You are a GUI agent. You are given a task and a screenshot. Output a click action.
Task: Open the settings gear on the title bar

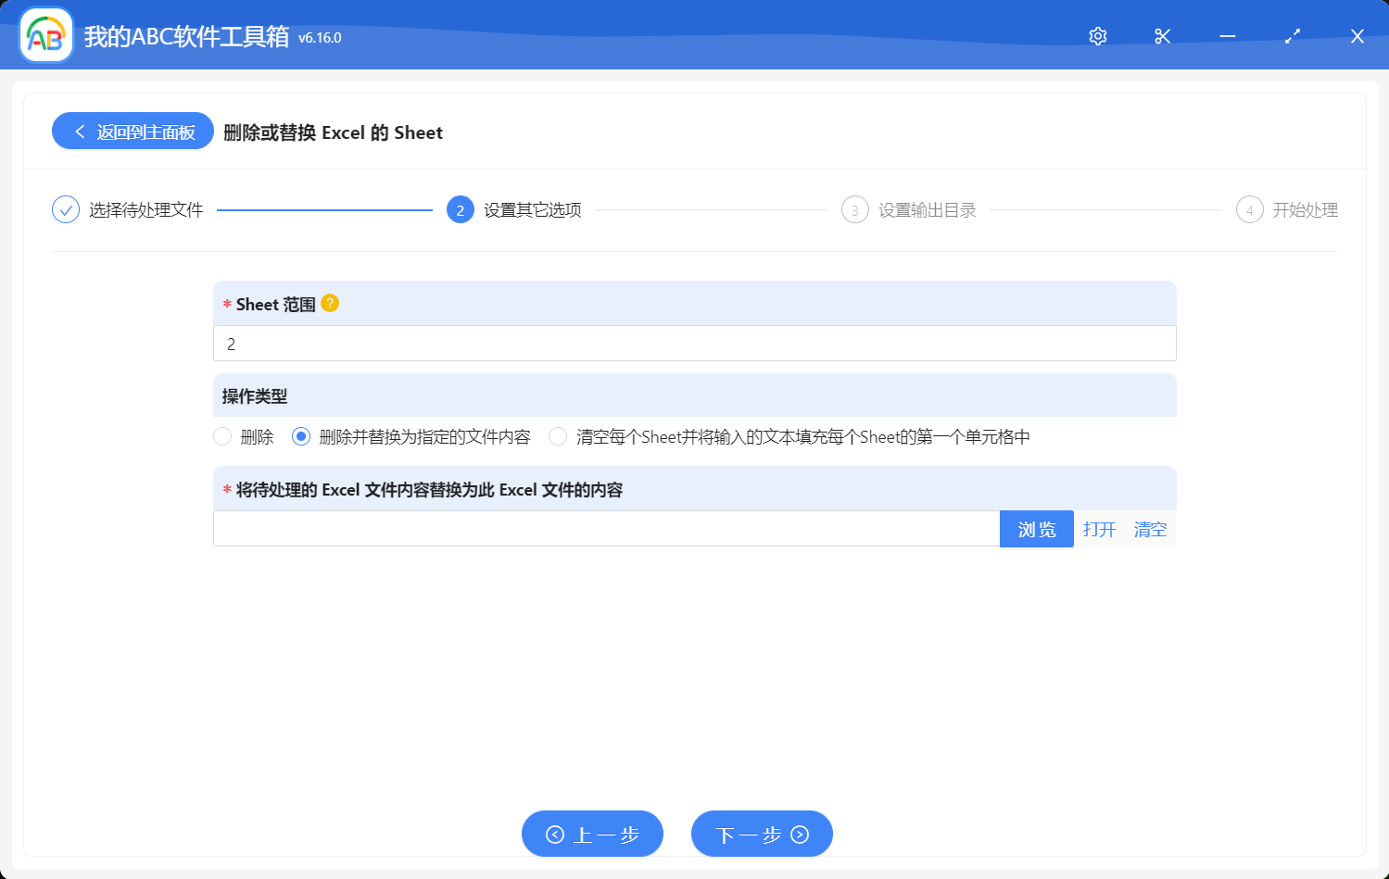pyautogui.click(x=1097, y=36)
